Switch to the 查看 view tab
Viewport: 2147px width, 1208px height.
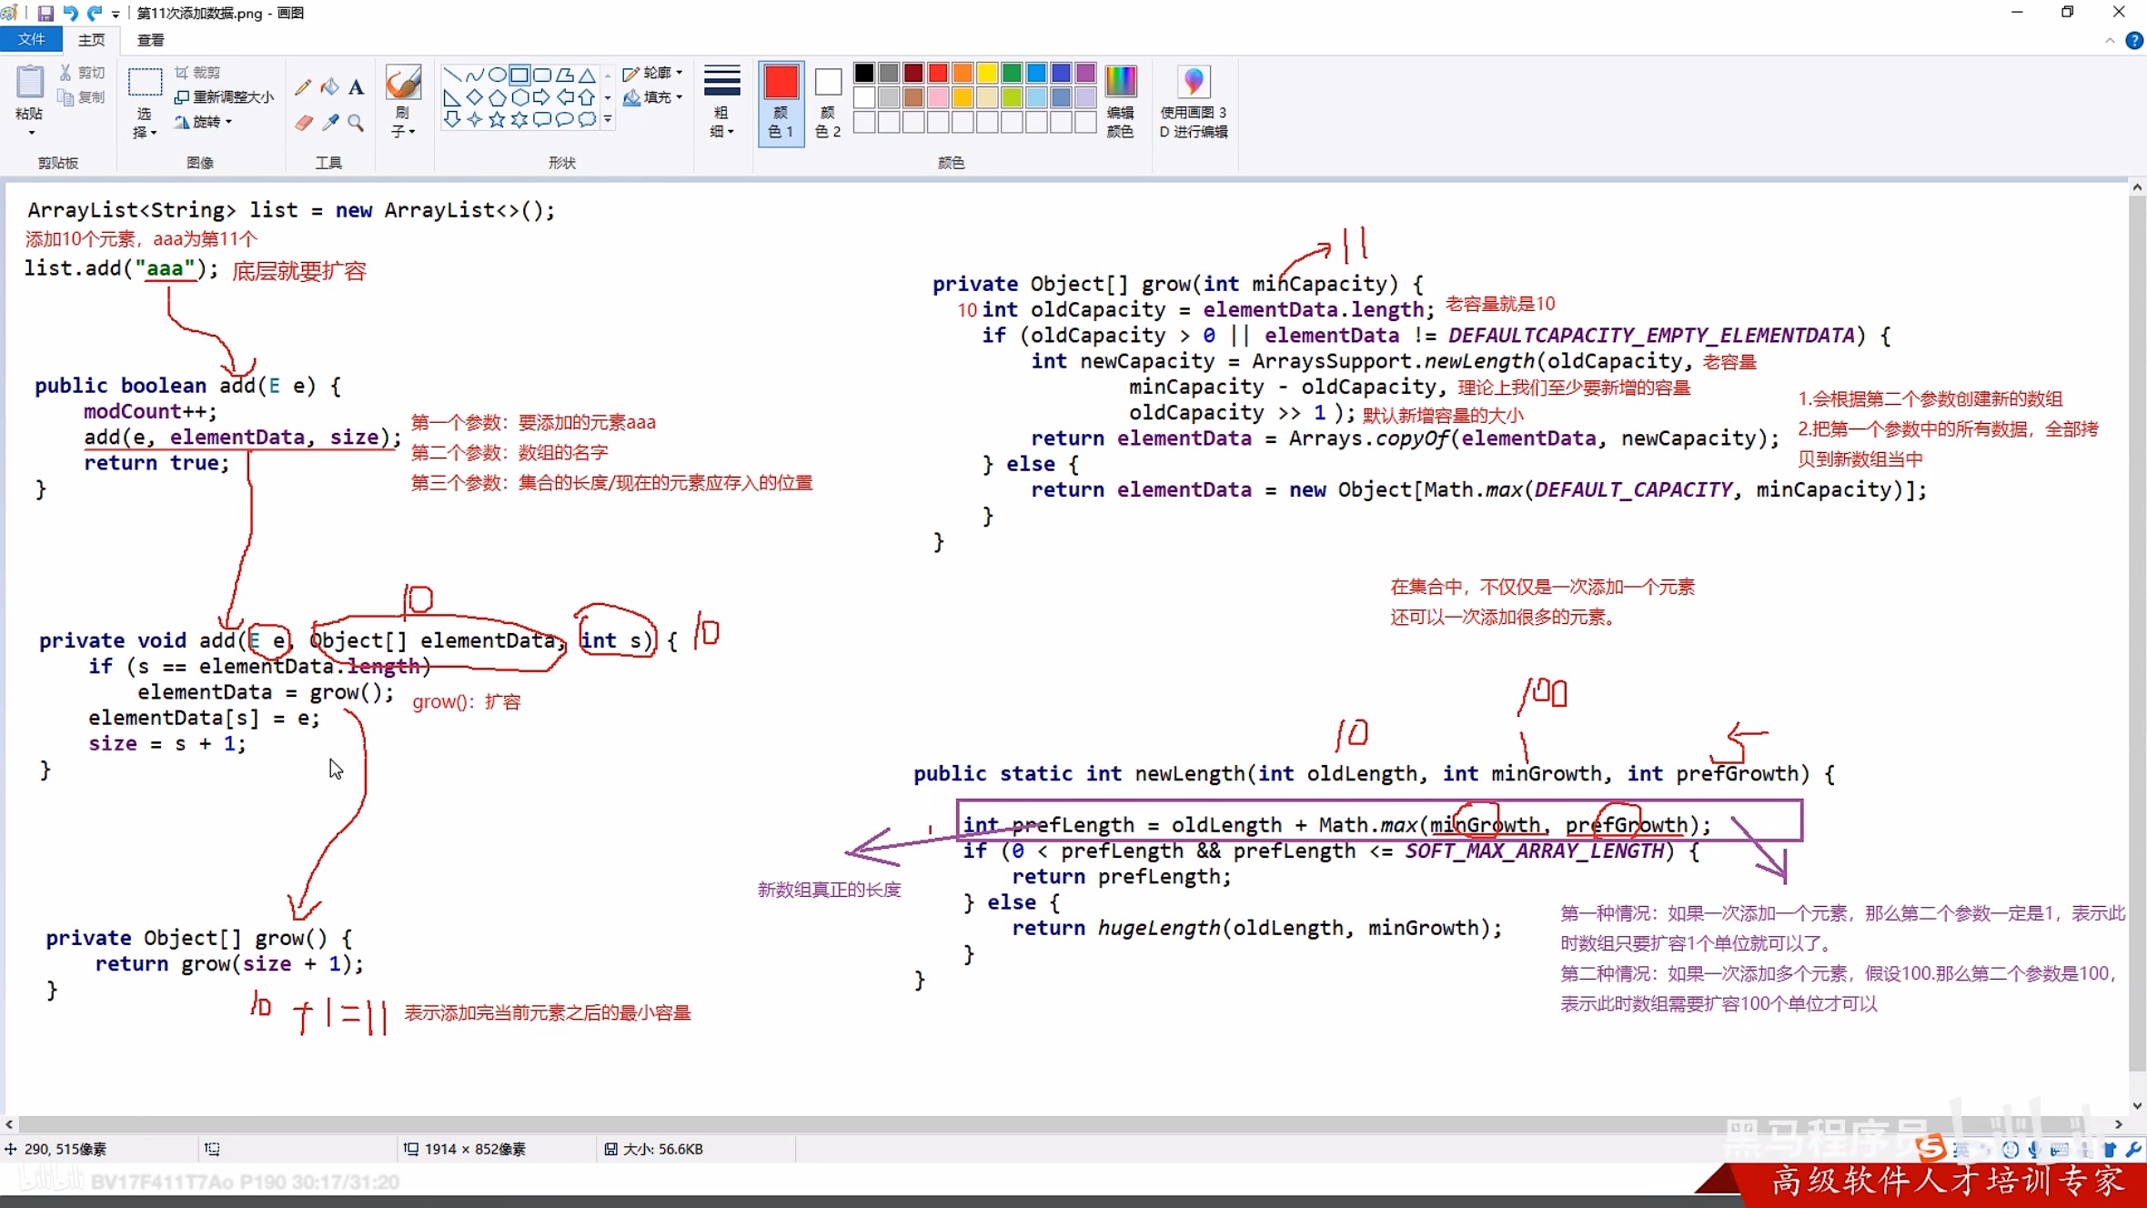click(x=150, y=40)
